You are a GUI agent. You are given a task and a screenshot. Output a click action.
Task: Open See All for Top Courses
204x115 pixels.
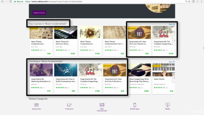click(x=171, y=24)
